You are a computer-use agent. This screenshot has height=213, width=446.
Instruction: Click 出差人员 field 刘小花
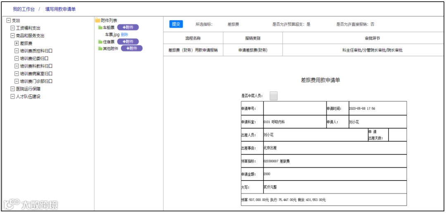pyautogui.click(x=316, y=135)
